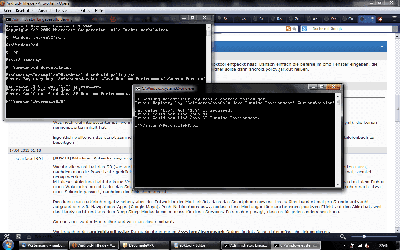Switch to the 'ko...' browser tab
Viewport: 400px width, 250px height.
tap(242, 19)
